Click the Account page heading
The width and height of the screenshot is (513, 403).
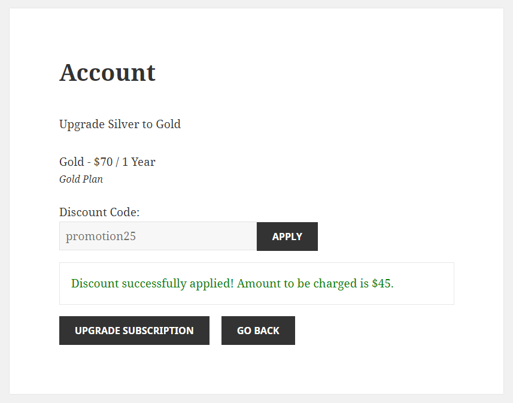pyautogui.click(x=107, y=72)
